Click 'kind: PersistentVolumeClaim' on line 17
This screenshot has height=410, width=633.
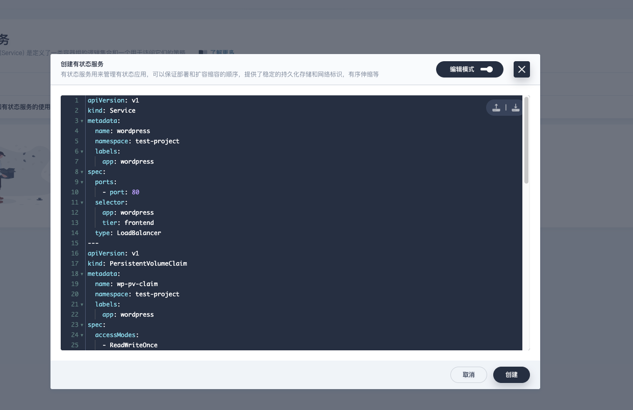(137, 264)
